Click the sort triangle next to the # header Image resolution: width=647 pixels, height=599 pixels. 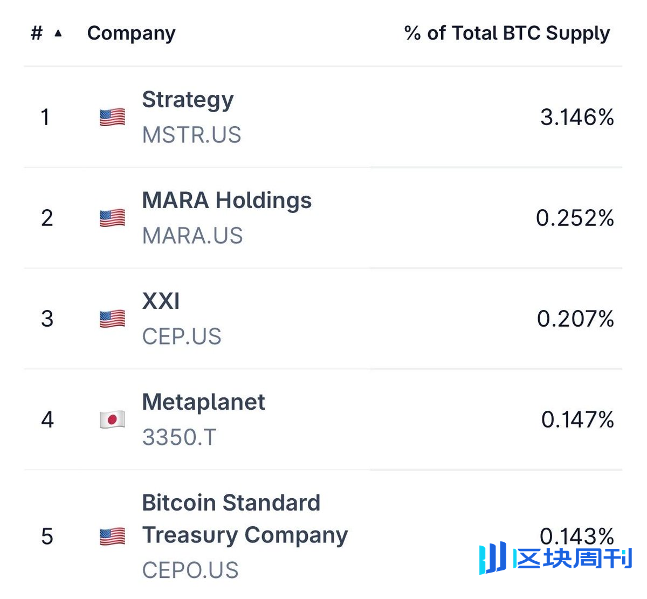[58, 33]
